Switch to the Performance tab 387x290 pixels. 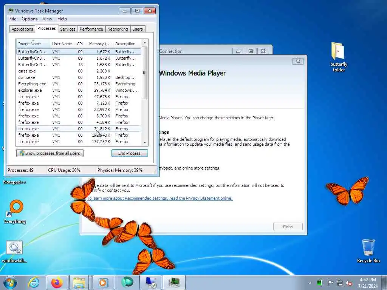91,29
